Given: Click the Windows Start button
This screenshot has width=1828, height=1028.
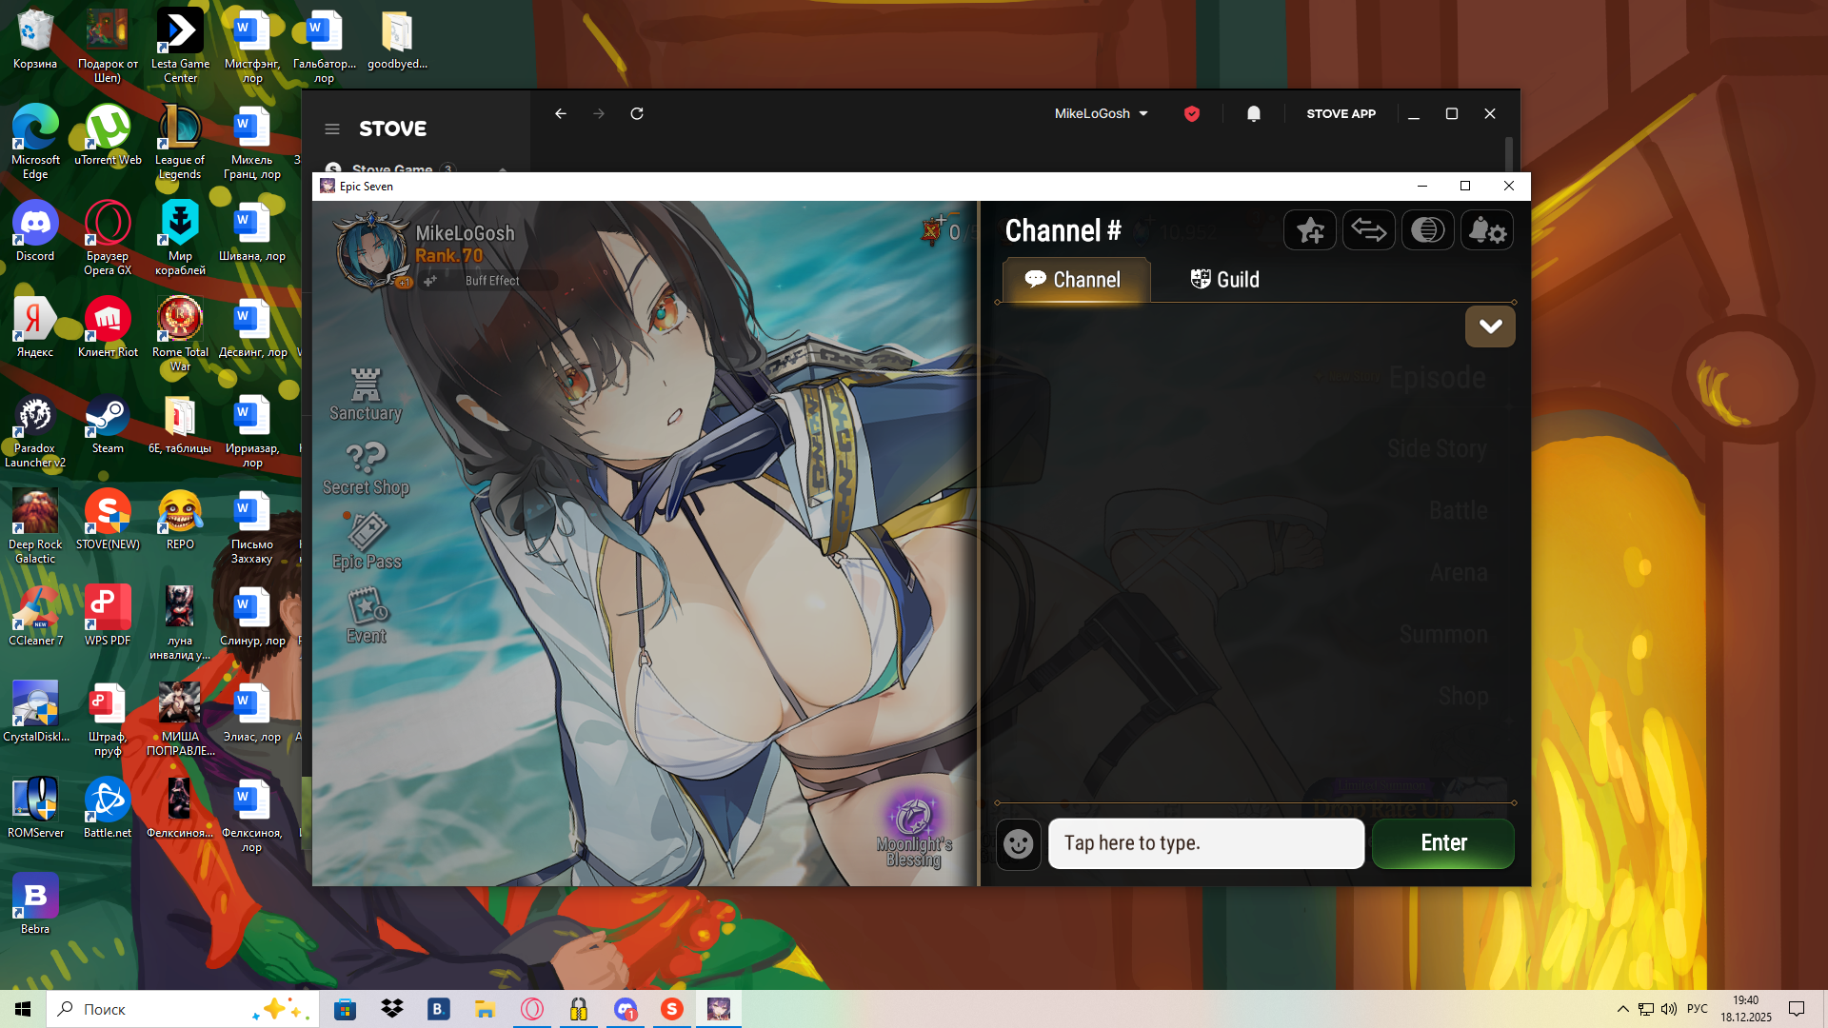Looking at the screenshot, I should pos(23,1009).
